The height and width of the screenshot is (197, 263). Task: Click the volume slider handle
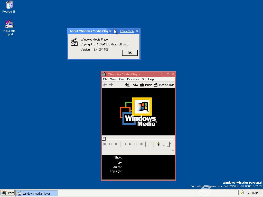coord(168,144)
